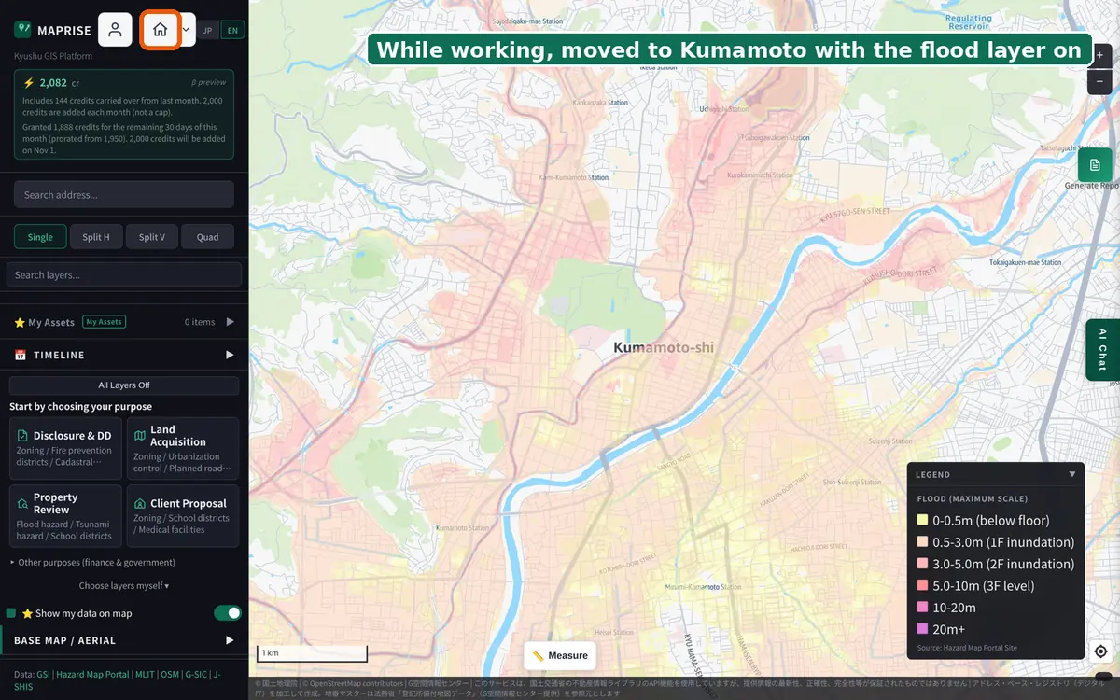Turn all layers off

pos(124,385)
